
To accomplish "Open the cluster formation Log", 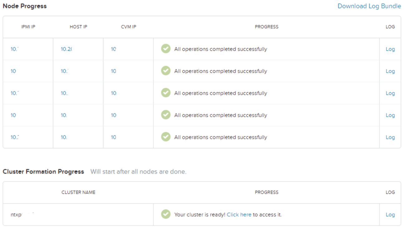I will 390,214.
